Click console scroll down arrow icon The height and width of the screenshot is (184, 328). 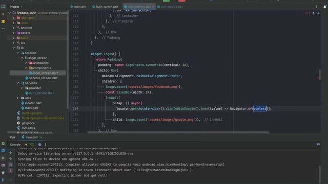[11, 158]
